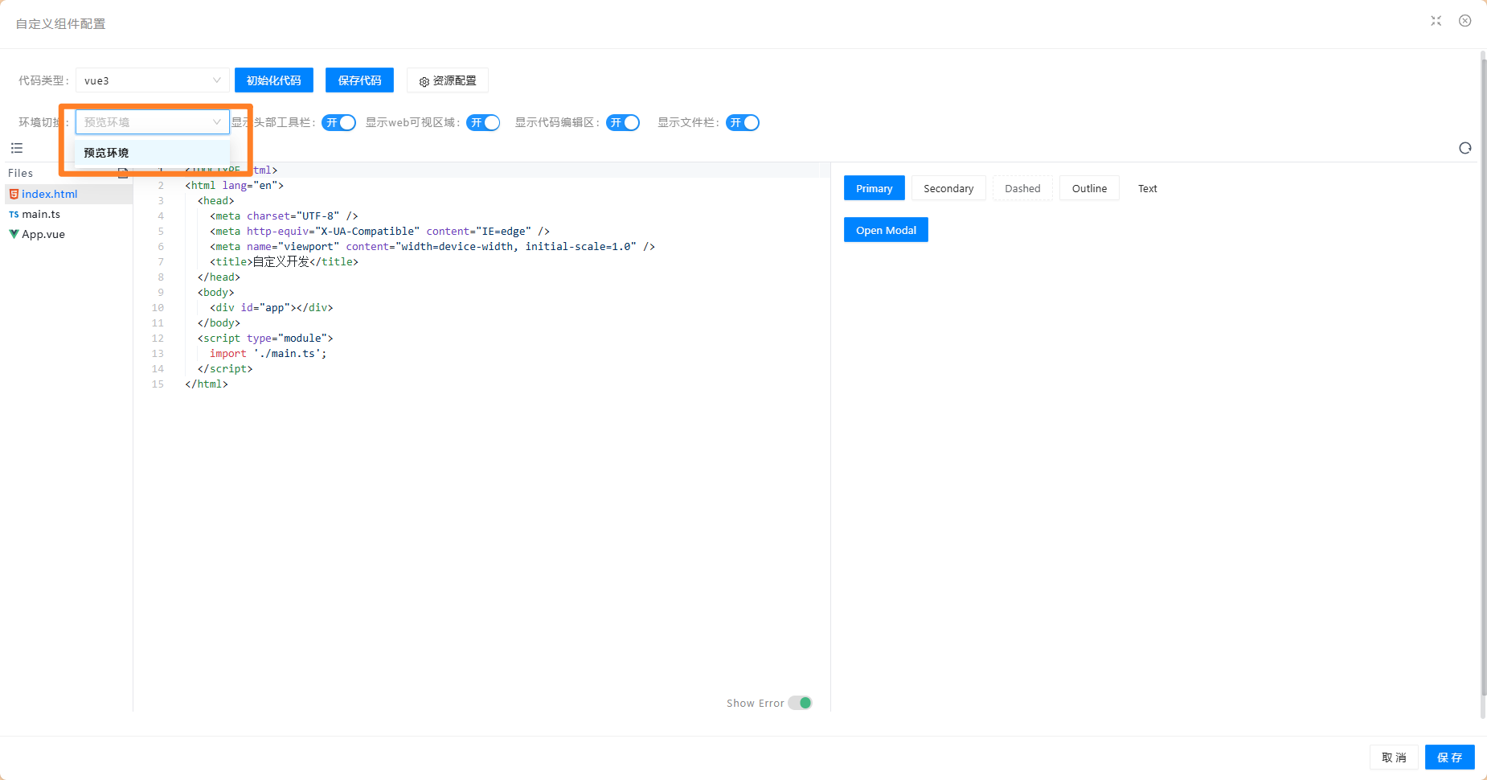Viewport: 1487px width, 780px height.
Task: Open the 环境切换 select box
Action: [152, 122]
